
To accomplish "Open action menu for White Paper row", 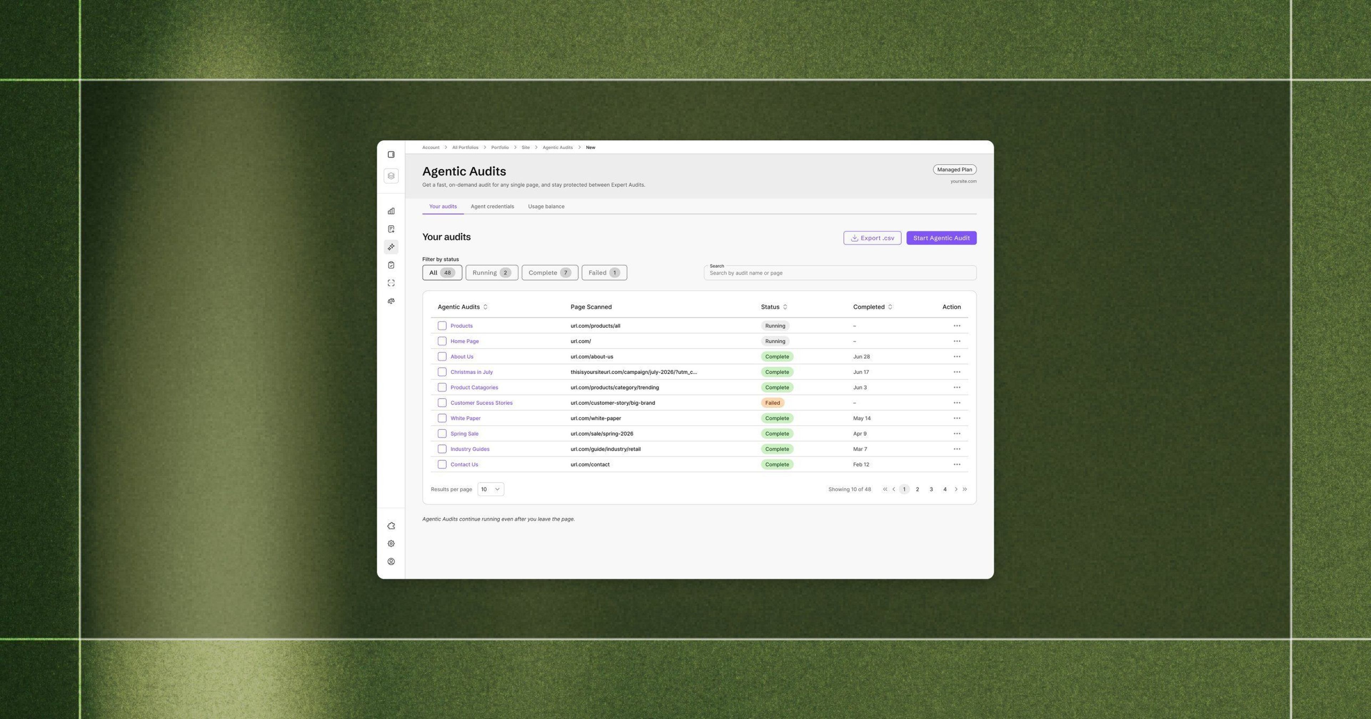I will [x=957, y=418].
